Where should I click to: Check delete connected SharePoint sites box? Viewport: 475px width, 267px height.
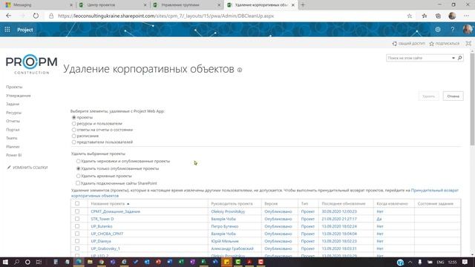[x=78, y=183]
